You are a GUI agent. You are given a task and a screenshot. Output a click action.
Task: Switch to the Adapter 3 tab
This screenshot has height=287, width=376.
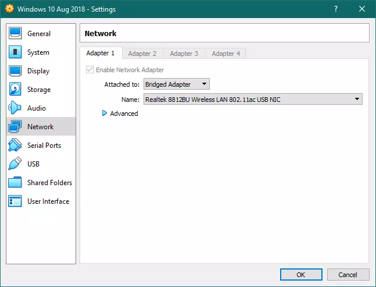(184, 54)
